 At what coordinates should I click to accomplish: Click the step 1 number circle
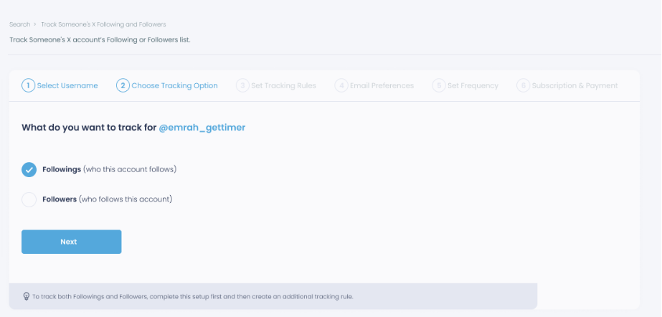[x=29, y=85]
